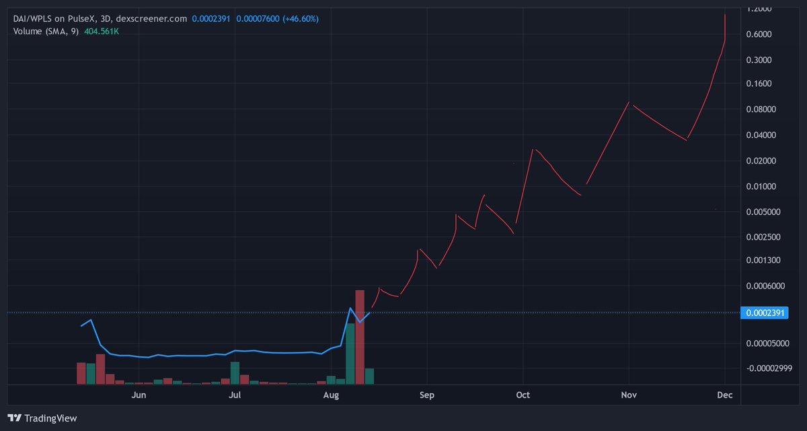Click the Jul label on time axis

235,395
